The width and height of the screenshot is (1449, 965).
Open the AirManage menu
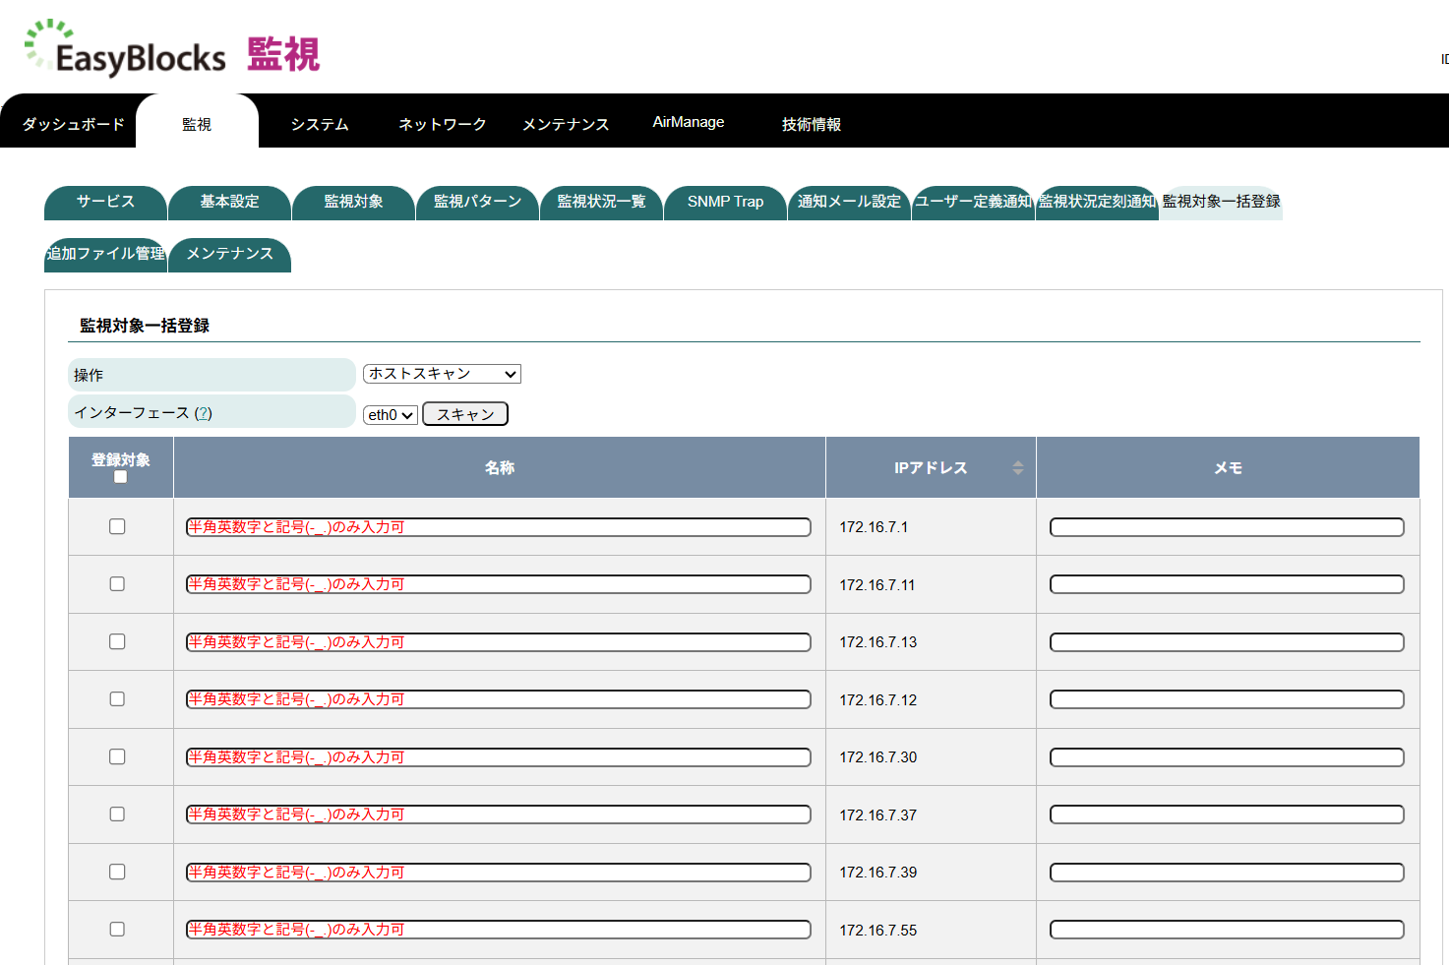pyautogui.click(x=689, y=122)
